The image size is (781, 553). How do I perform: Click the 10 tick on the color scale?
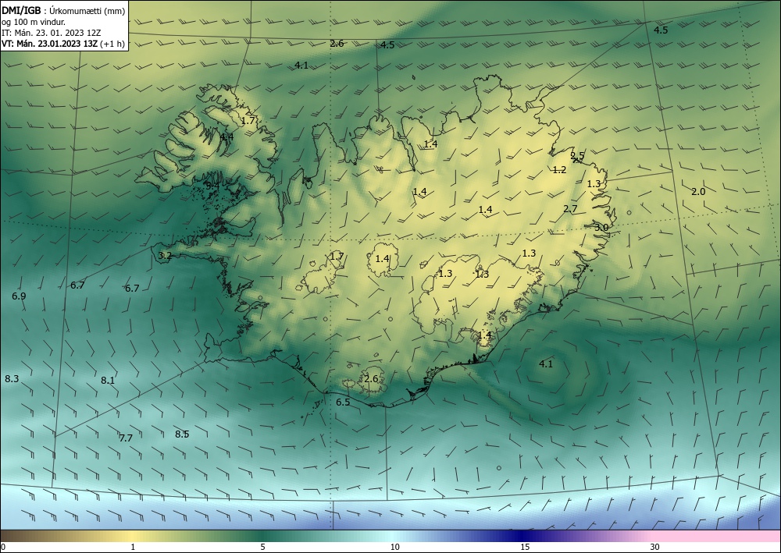pyautogui.click(x=395, y=548)
